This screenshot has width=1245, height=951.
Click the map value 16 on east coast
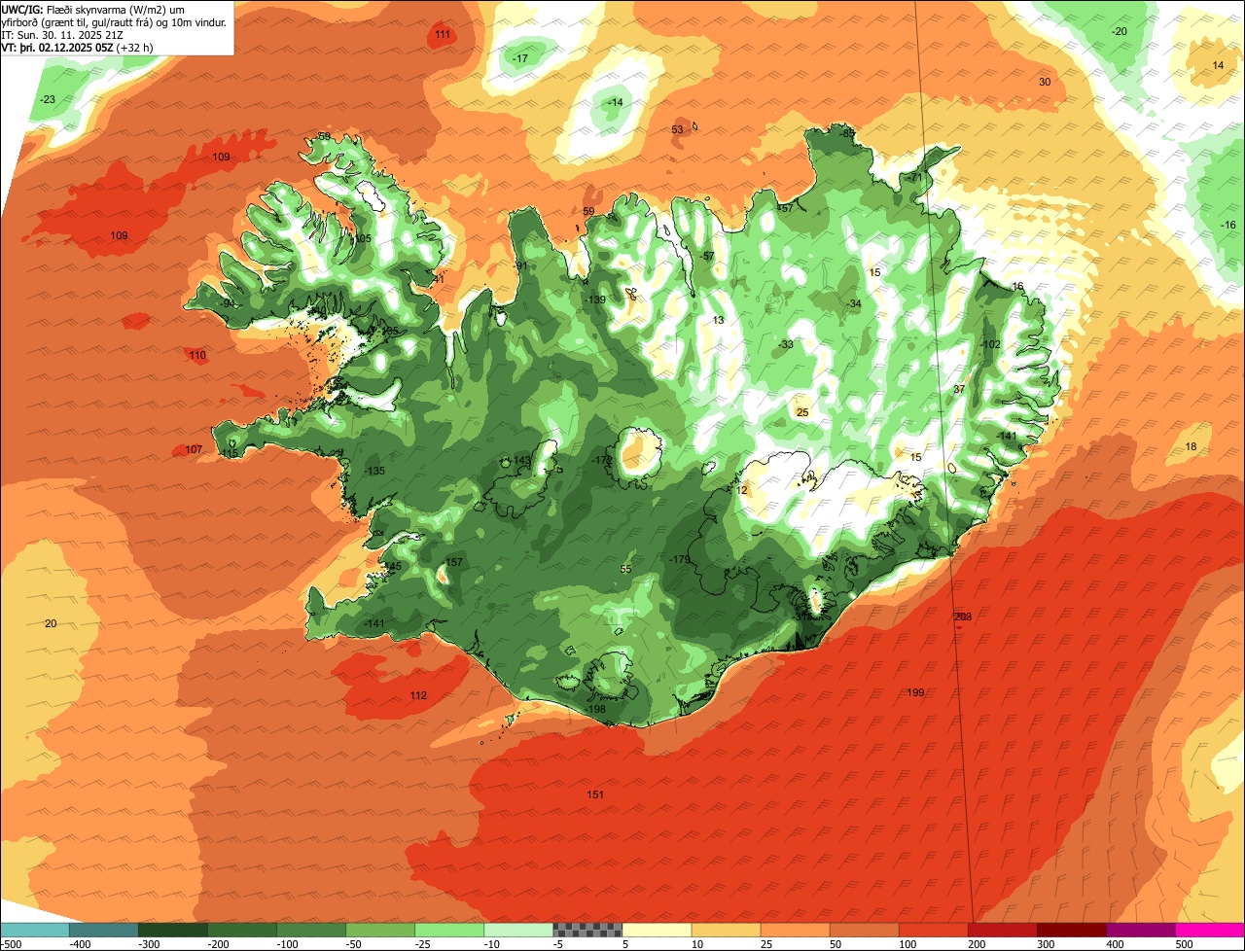coord(1017,286)
